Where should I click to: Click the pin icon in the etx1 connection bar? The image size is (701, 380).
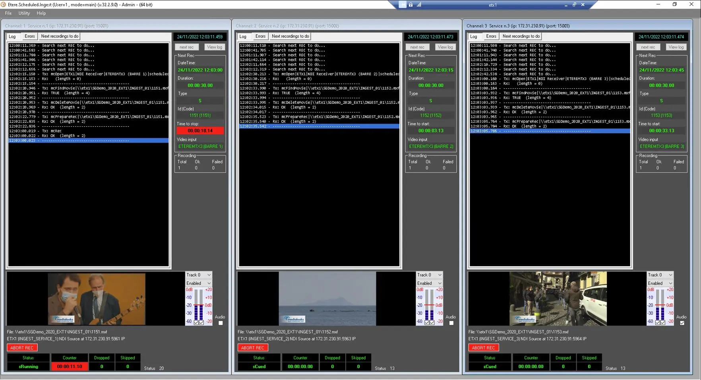(x=403, y=5)
